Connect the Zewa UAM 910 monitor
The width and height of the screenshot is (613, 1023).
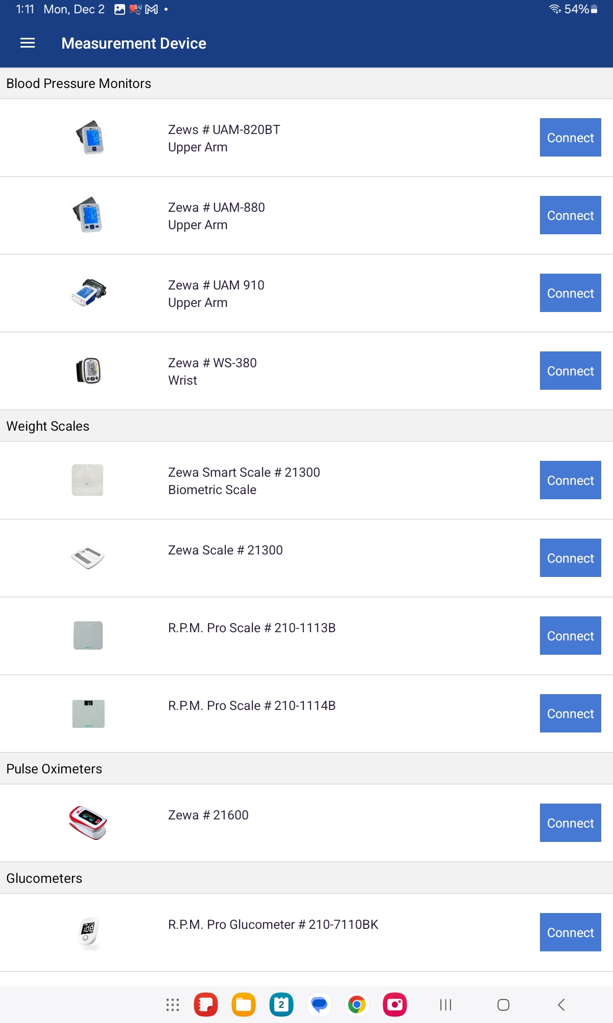click(570, 293)
